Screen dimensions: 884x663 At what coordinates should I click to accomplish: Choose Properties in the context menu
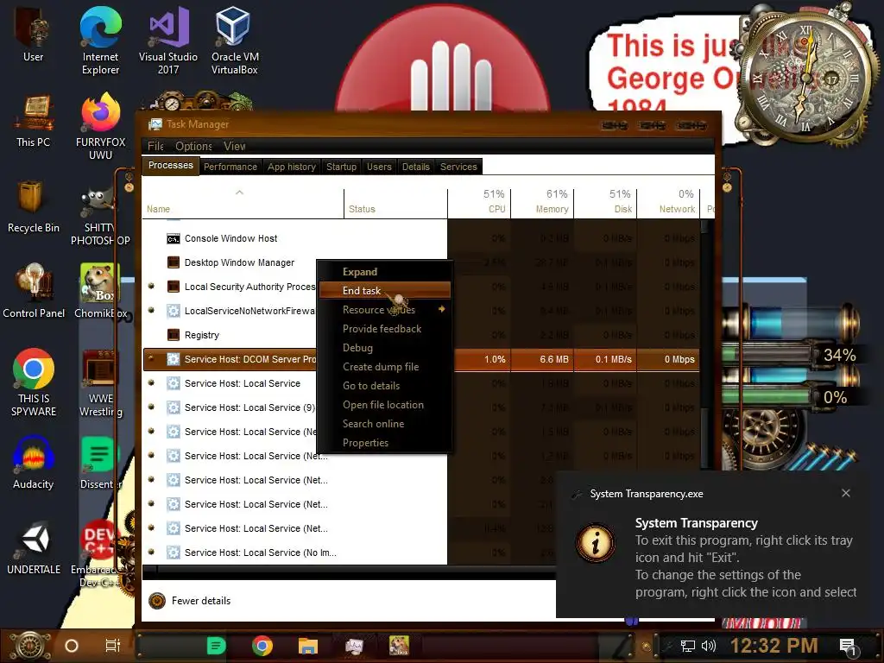click(x=384, y=443)
